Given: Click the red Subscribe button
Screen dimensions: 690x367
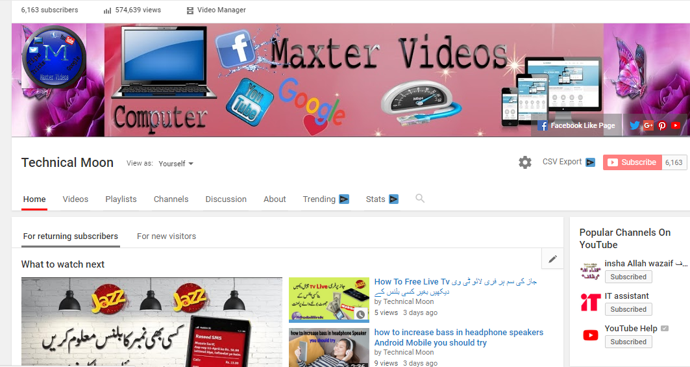Looking at the screenshot, I should pos(632,162).
